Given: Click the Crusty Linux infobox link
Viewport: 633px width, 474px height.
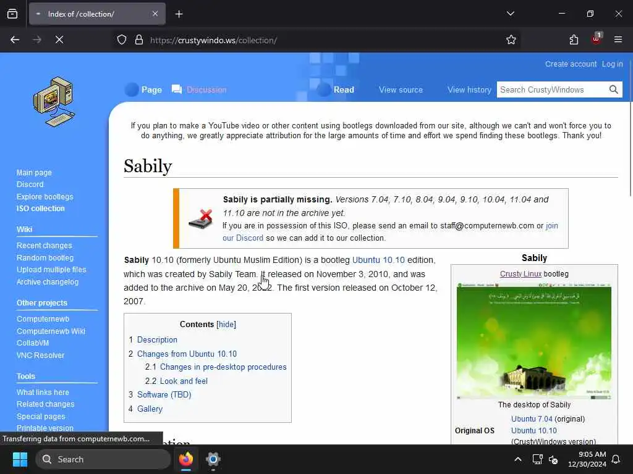Looking at the screenshot, I should tap(520, 273).
